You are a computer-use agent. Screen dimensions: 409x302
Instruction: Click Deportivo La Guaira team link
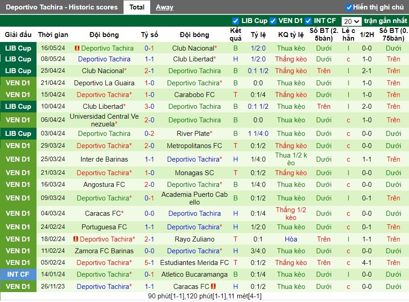tap(104, 83)
